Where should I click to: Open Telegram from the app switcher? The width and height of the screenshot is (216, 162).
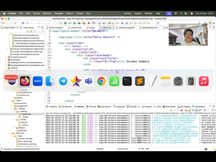63,81
